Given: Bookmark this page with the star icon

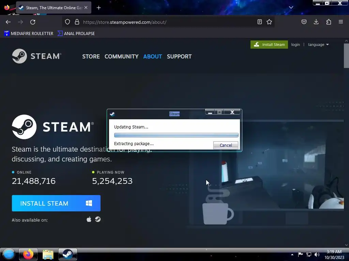Looking at the screenshot, I should (269, 22).
